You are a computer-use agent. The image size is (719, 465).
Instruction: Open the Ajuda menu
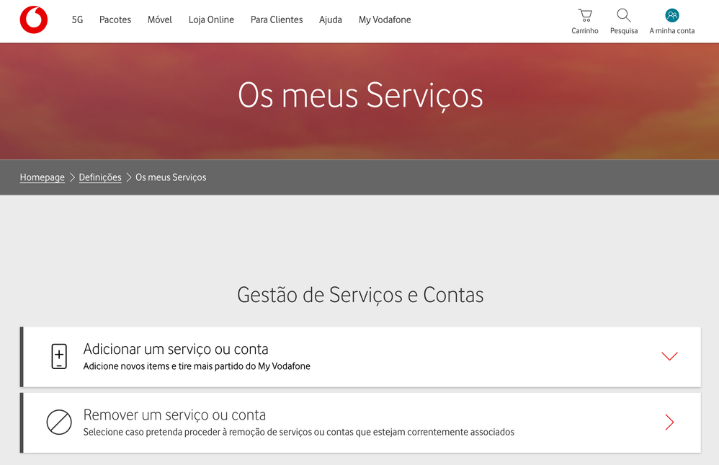pyautogui.click(x=331, y=20)
